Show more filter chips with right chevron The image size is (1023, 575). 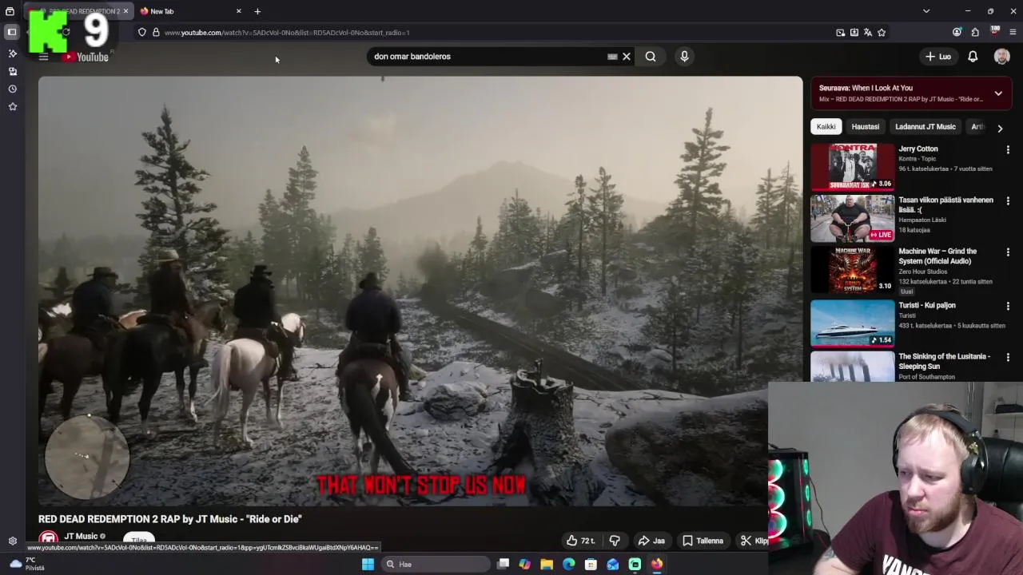(x=999, y=128)
